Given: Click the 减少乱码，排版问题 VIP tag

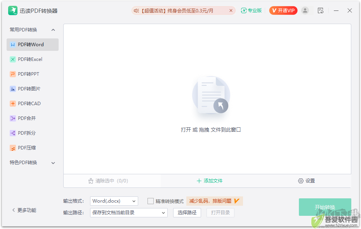Looking at the screenshot, I should (214, 201).
